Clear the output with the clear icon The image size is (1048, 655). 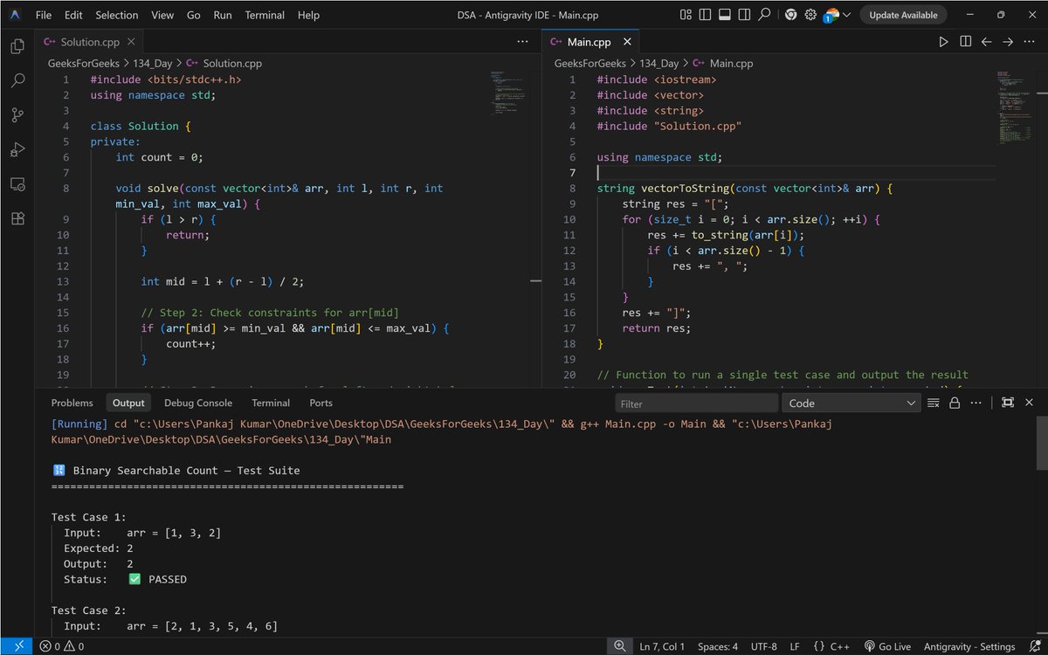coord(933,403)
